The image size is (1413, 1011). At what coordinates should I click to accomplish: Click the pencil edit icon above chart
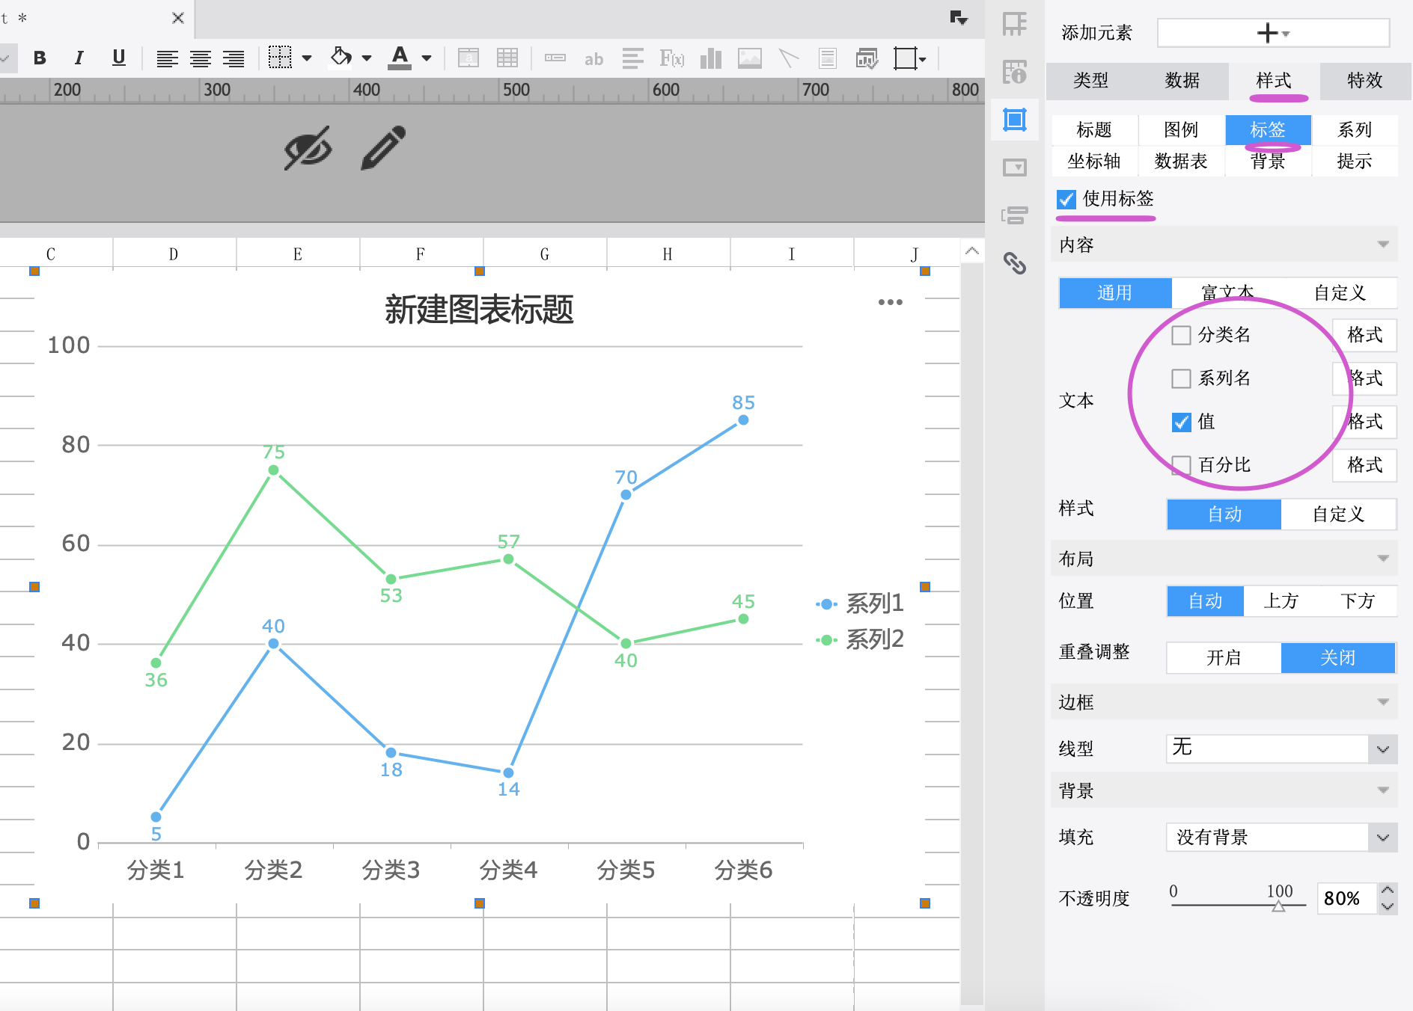pyautogui.click(x=383, y=148)
